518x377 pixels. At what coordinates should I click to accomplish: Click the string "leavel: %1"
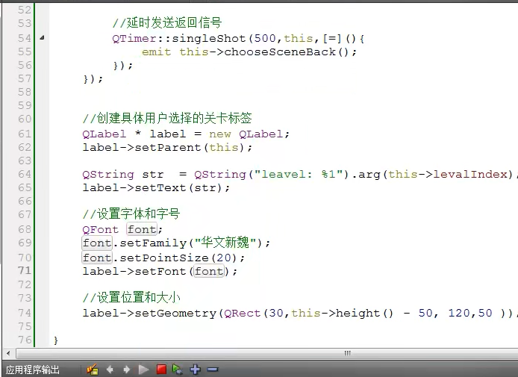coord(299,174)
